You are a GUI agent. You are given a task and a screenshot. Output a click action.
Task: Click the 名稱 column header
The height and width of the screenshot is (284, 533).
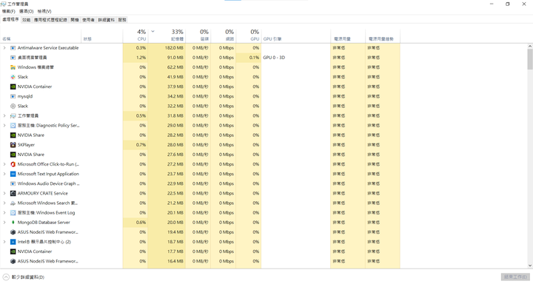(41, 35)
